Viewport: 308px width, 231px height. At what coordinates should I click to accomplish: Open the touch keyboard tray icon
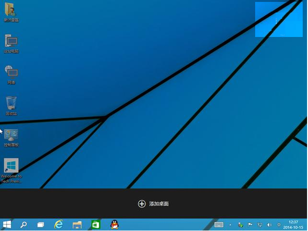click(x=219, y=225)
